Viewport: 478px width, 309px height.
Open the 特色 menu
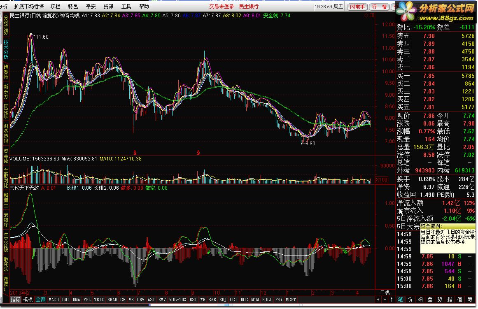point(73,7)
